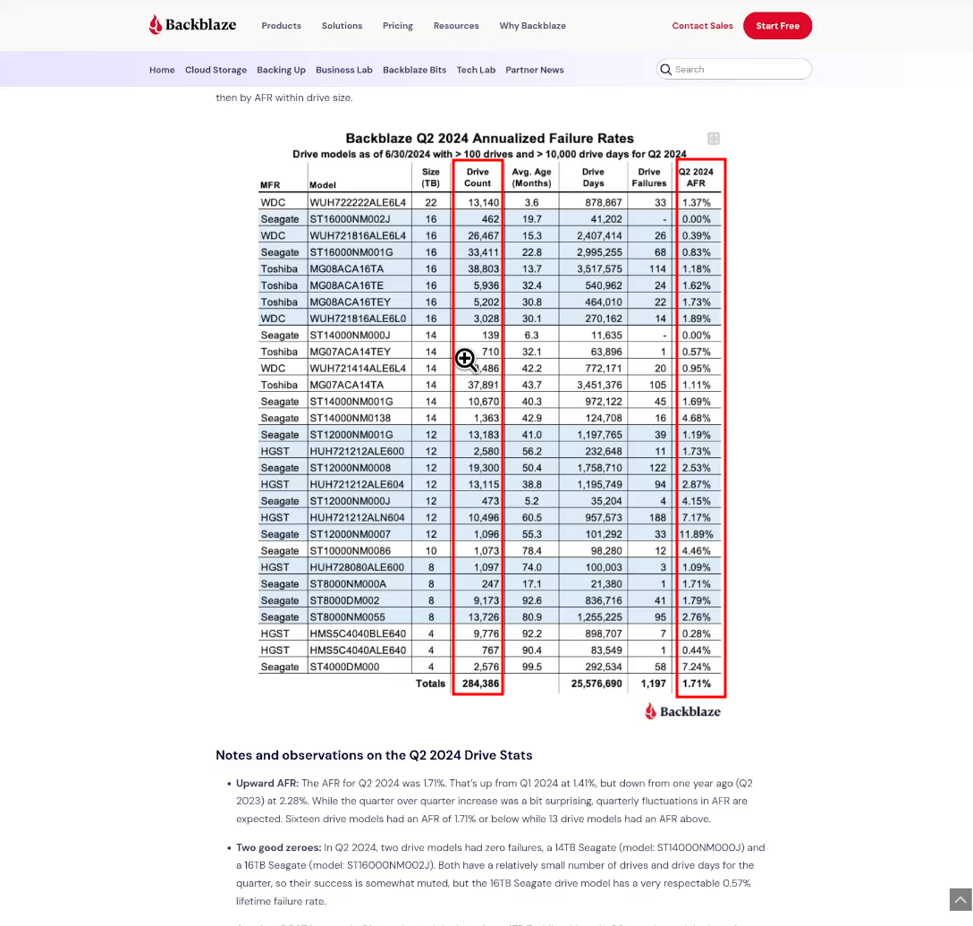The image size is (973, 926).
Task: Open the Cloud Storage category
Action: (216, 70)
